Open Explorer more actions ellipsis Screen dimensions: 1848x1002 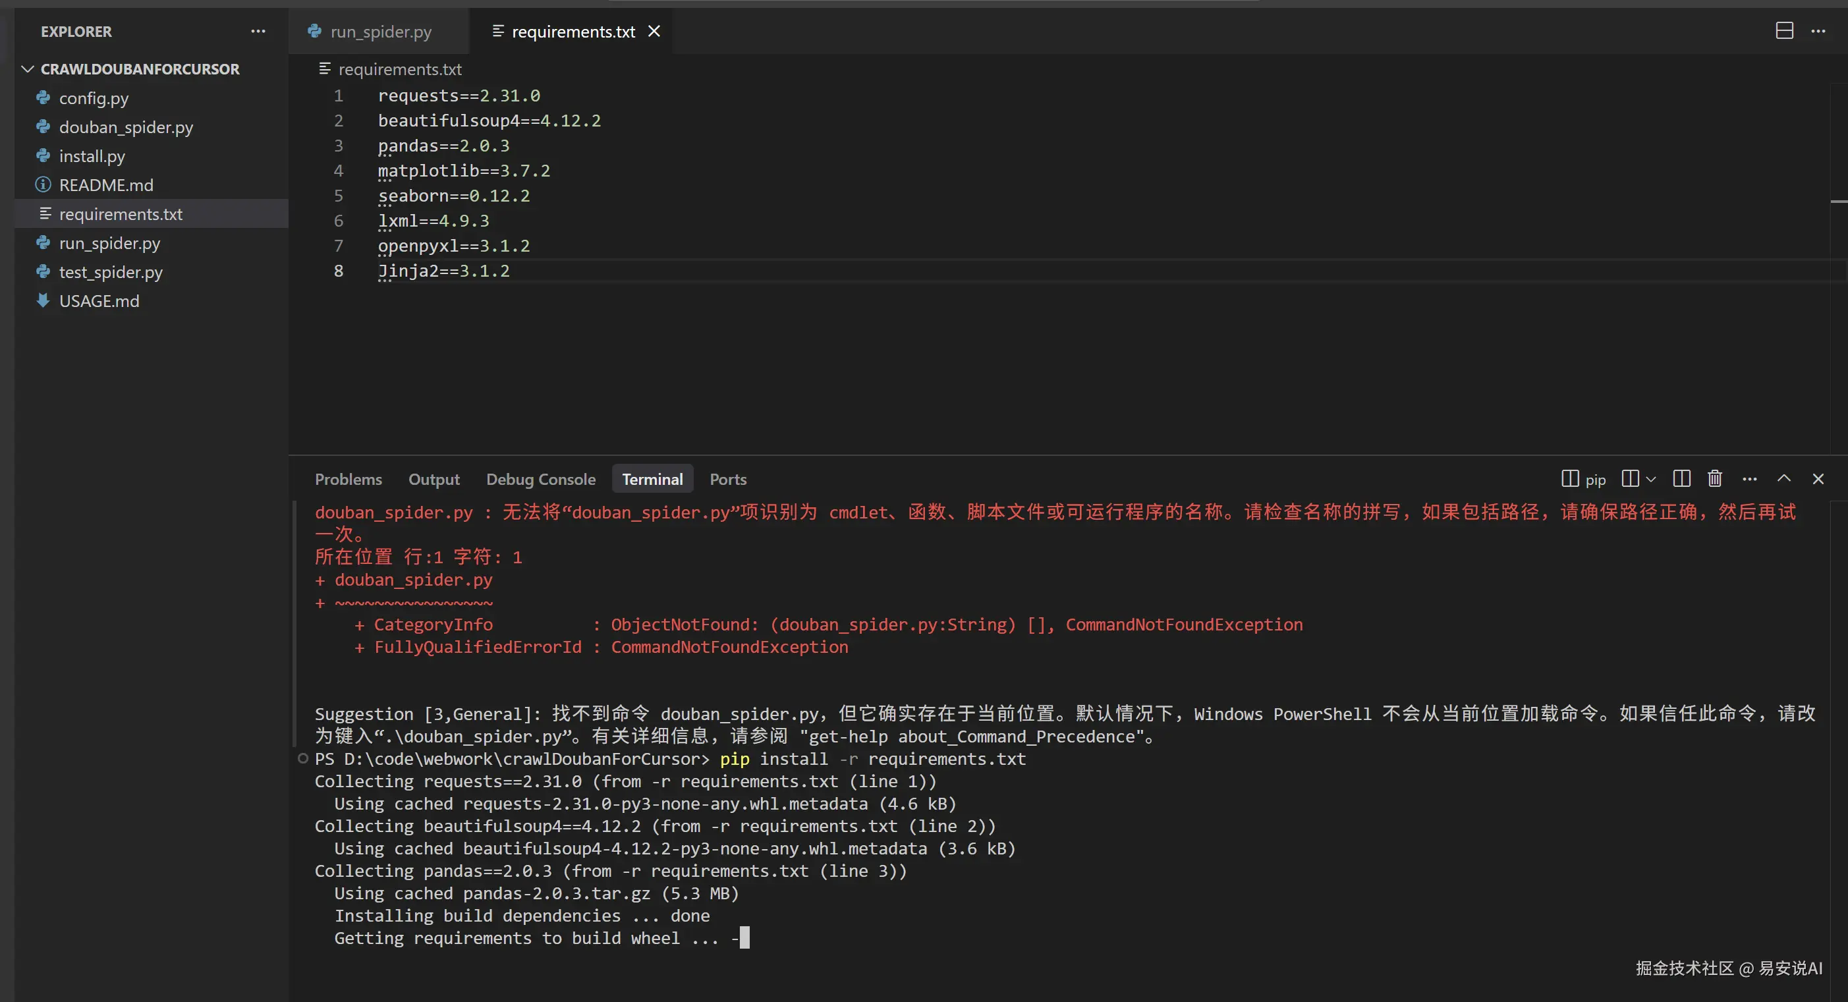[258, 32]
